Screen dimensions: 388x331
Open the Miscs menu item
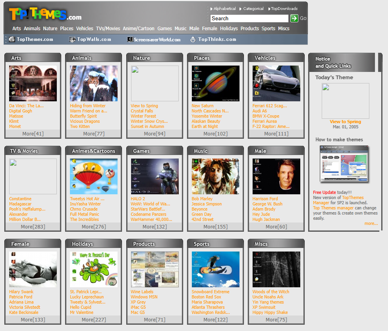click(284, 29)
